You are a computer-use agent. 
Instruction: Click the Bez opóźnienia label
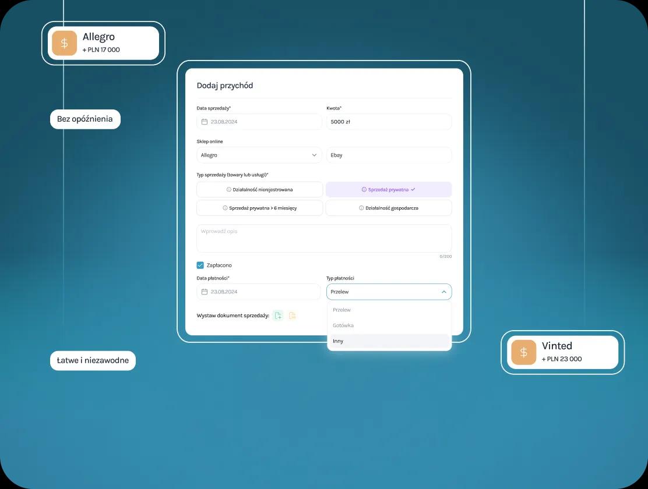tap(85, 119)
